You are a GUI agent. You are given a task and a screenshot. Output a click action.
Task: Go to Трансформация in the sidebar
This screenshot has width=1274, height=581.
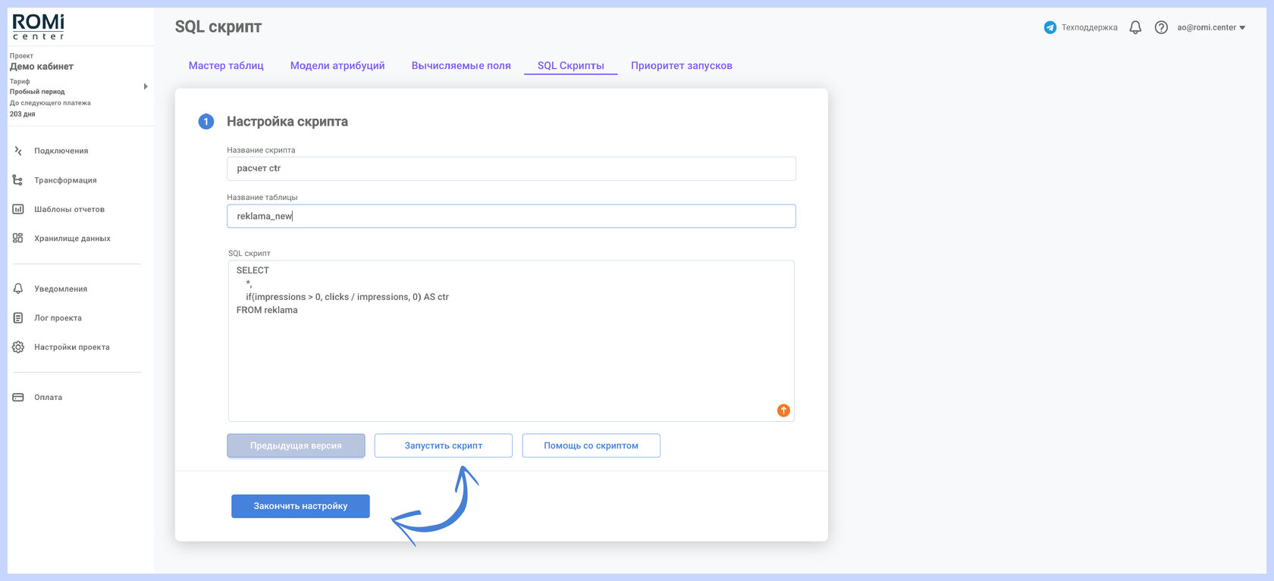pyautogui.click(x=65, y=180)
